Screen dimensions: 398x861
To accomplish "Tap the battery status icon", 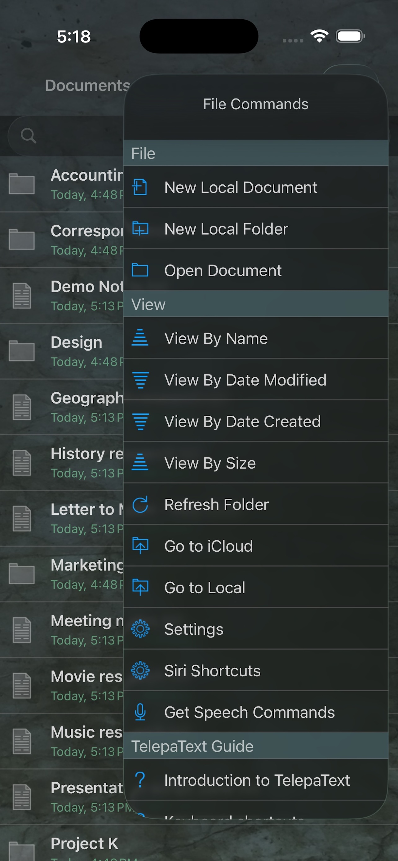I will [x=350, y=36].
